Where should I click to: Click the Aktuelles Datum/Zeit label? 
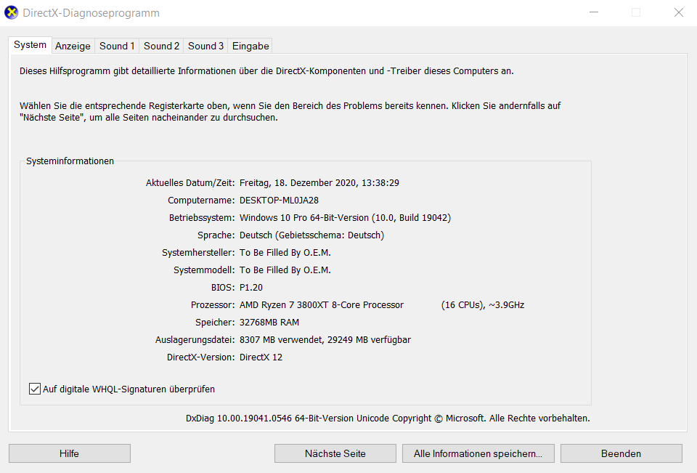coord(190,183)
